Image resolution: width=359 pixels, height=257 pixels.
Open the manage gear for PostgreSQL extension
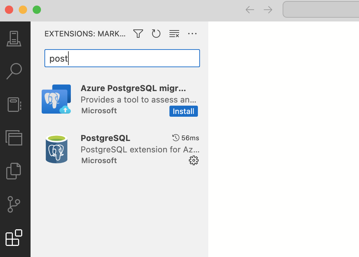[x=194, y=160]
